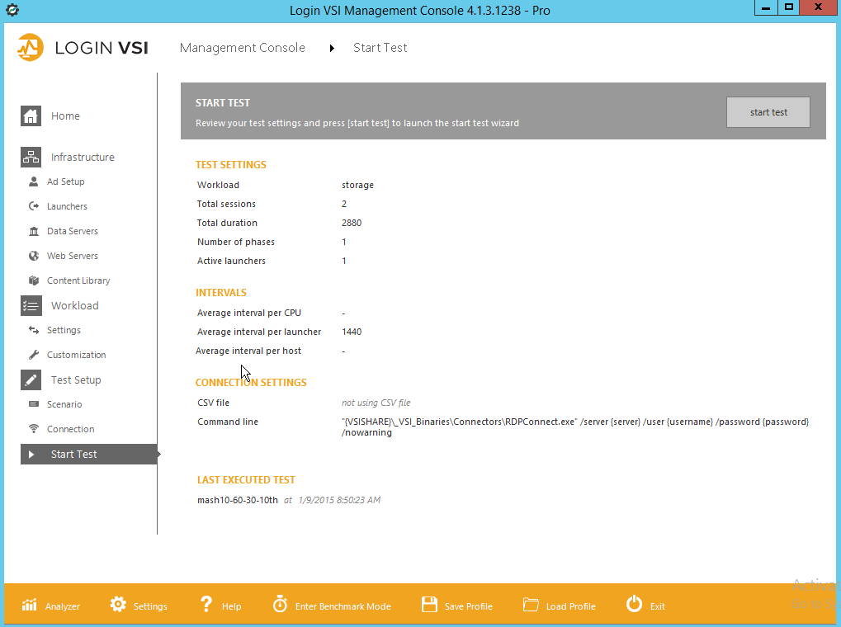Screen dimensions: 841x627
Task: Go to Customization page
Action: point(76,355)
